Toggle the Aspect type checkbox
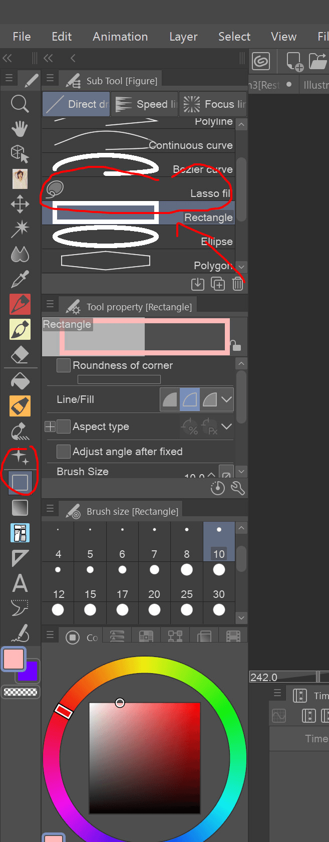Image resolution: width=329 pixels, height=842 pixels. tap(64, 427)
